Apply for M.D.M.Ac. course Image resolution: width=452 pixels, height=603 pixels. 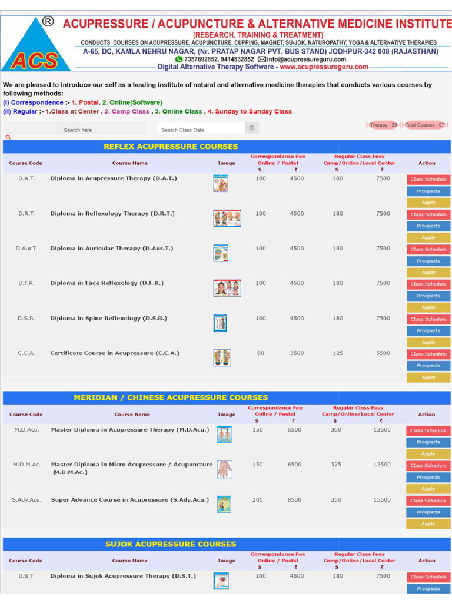point(428,489)
